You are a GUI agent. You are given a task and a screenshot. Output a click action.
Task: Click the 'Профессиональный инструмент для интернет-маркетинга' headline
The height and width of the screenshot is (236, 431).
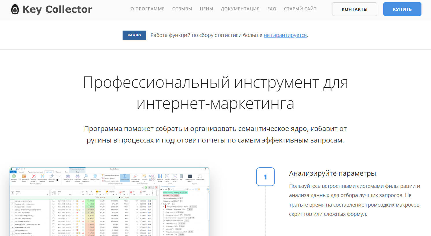click(x=215, y=93)
